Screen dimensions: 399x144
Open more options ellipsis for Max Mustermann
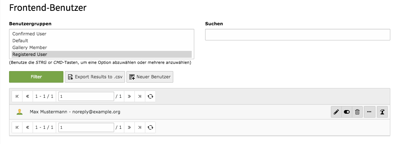(370, 112)
